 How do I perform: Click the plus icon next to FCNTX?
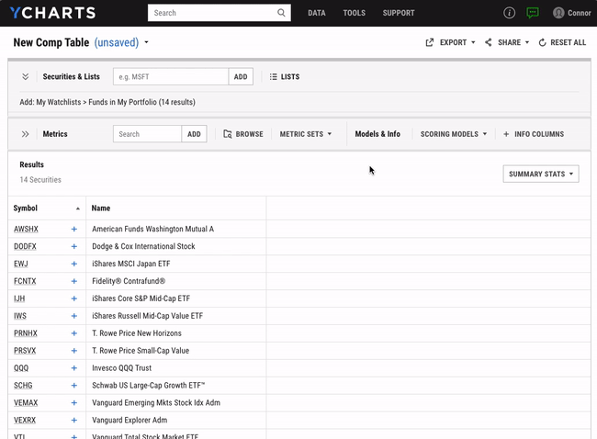73,281
